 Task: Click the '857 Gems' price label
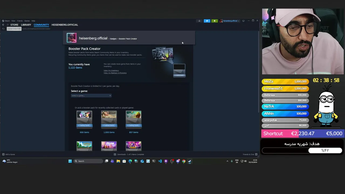pyautogui.click(x=134, y=132)
